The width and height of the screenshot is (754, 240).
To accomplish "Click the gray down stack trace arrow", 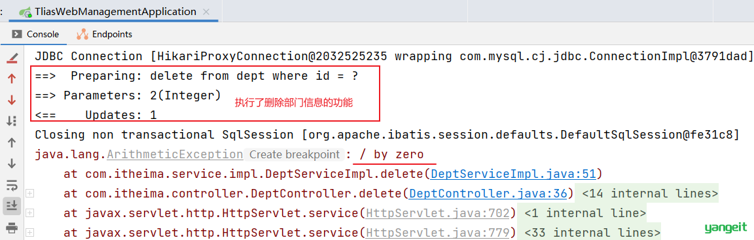I will (x=12, y=163).
